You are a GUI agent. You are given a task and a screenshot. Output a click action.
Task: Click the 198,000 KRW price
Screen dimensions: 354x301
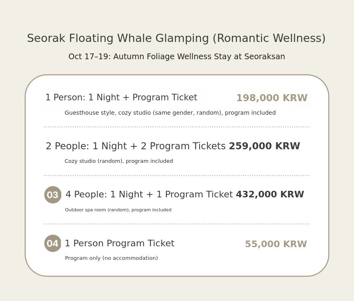click(x=272, y=98)
